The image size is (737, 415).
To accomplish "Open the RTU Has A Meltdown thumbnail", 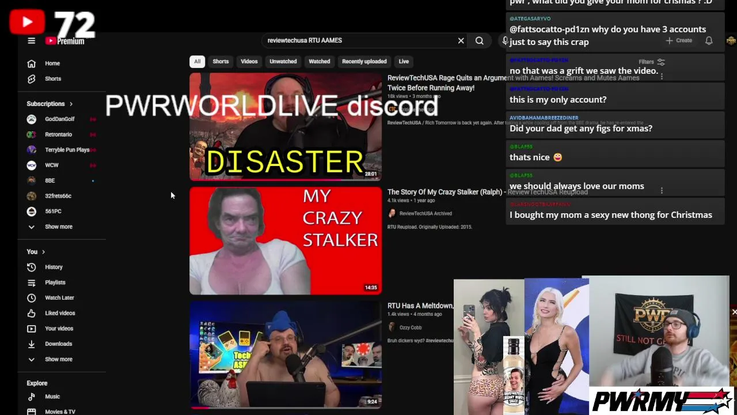I will [x=286, y=354].
